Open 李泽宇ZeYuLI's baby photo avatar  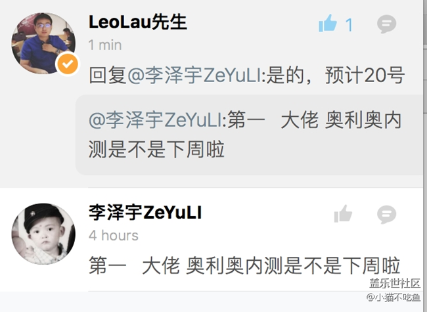[x=43, y=234]
